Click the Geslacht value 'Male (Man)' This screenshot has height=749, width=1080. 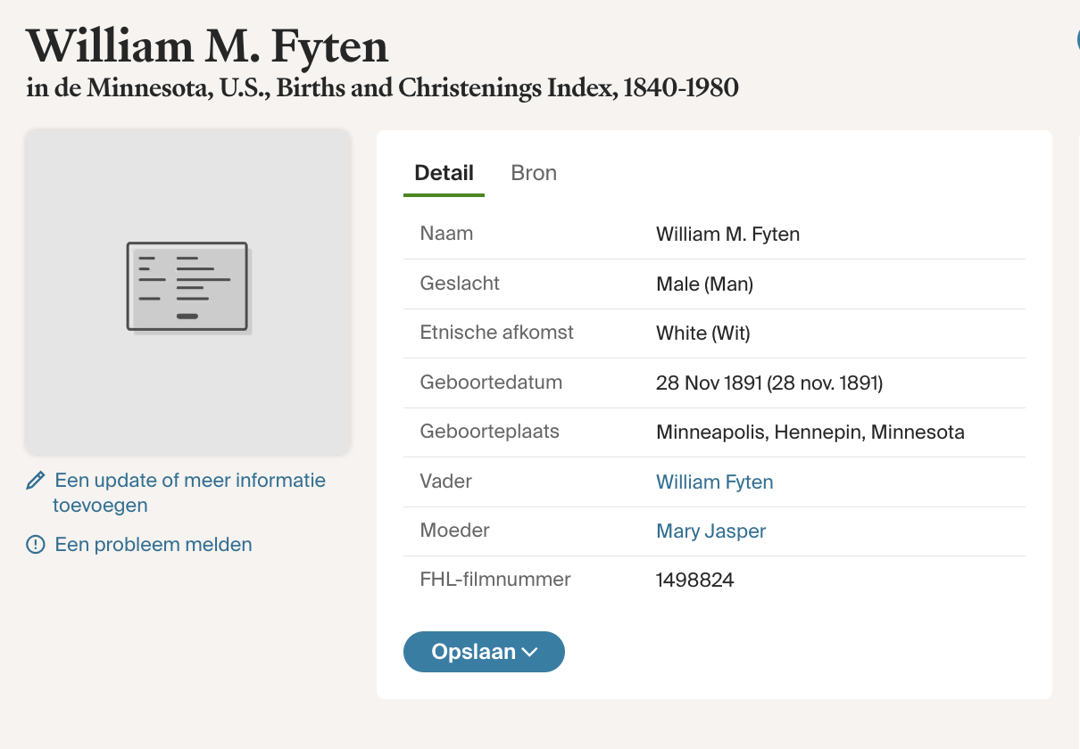click(x=704, y=284)
